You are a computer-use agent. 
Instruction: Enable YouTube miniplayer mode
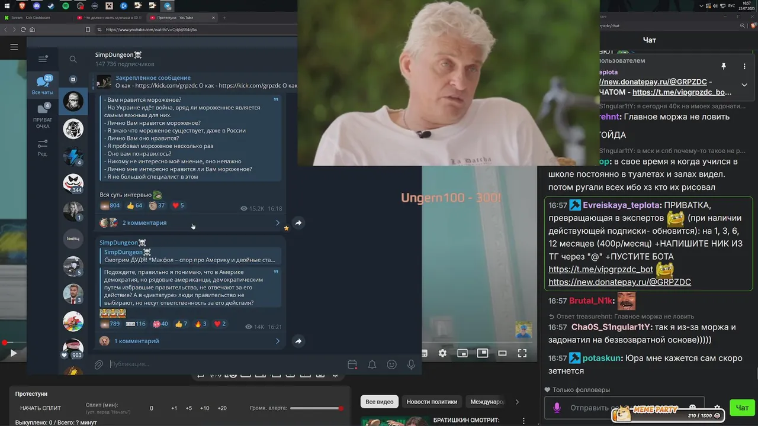(x=462, y=353)
